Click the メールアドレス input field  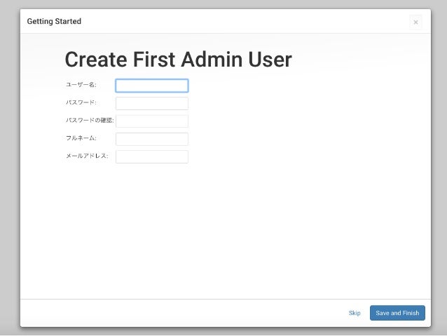151,156
